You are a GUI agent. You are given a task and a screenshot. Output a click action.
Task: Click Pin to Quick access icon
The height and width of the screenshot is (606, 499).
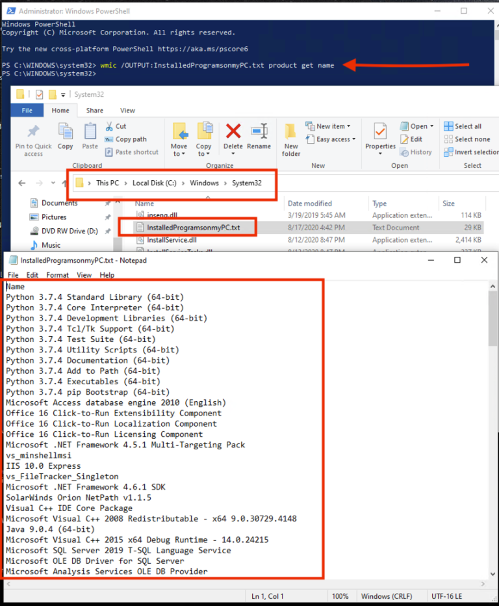point(33,131)
